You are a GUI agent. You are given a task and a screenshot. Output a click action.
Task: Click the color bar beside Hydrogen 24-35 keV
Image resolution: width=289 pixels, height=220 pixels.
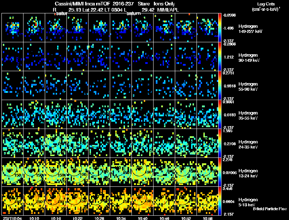[x=220, y=143]
